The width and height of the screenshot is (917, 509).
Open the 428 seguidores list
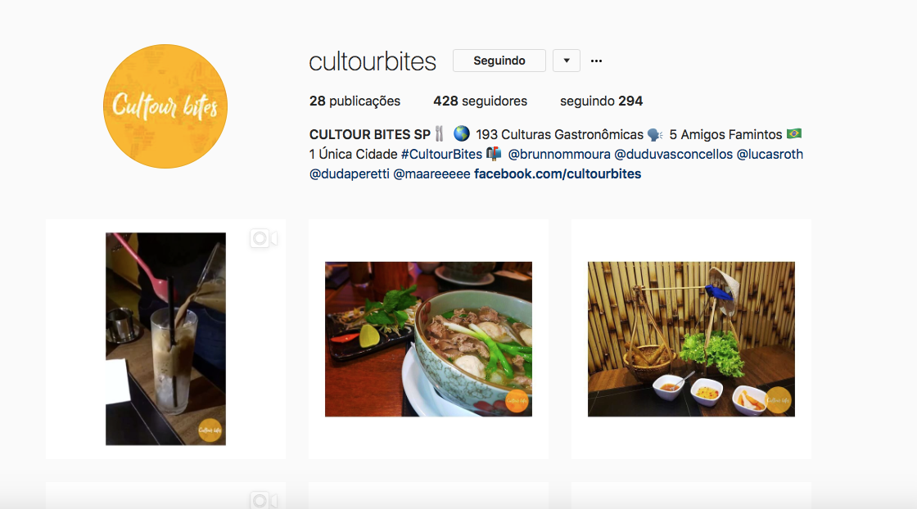point(480,101)
